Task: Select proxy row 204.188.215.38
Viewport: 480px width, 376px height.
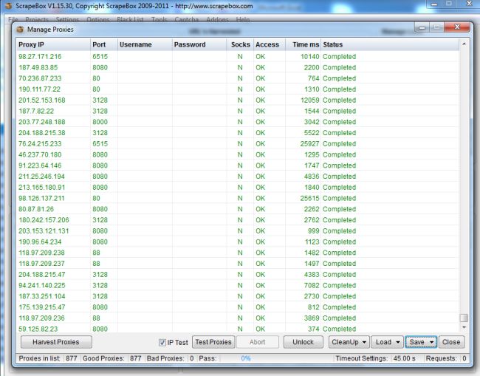Action: [x=238, y=133]
